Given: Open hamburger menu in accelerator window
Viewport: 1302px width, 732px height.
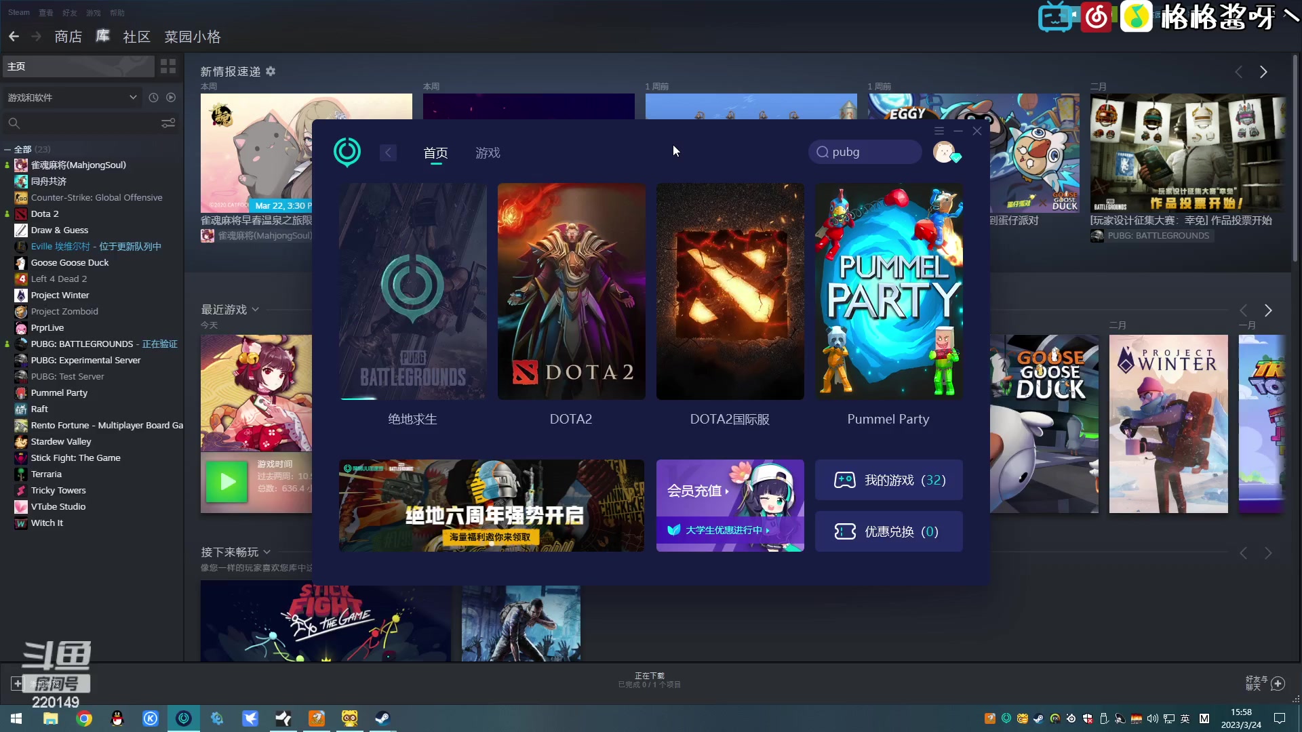Looking at the screenshot, I should [939, 131].
